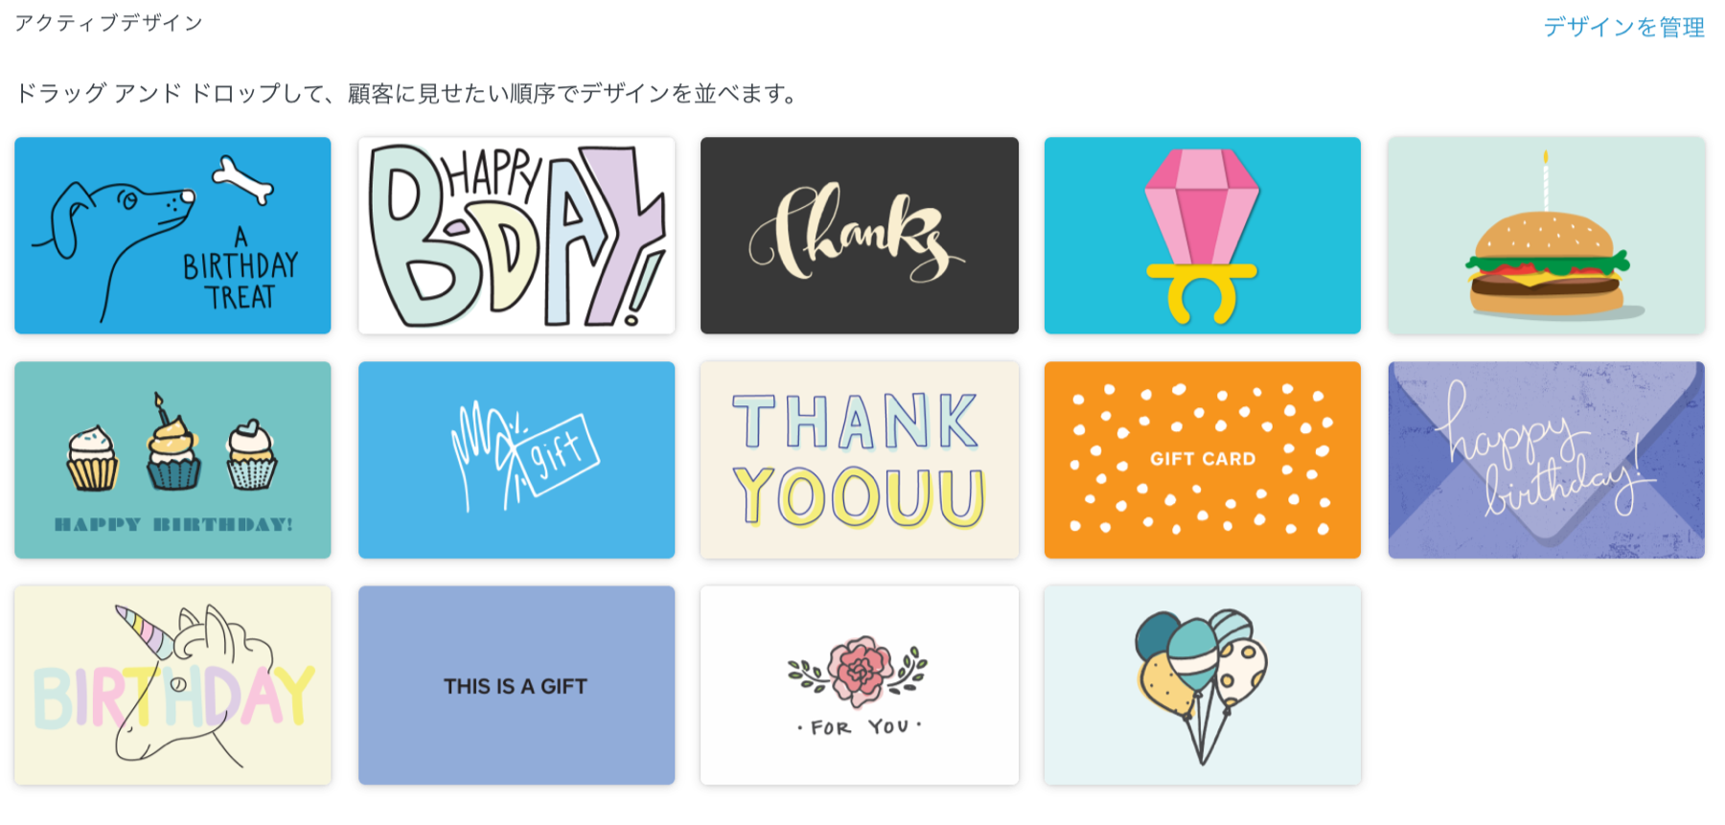Select the dark Thanks calligraphy card
This screenshot has width=1725, height=825.
point(860,236)
